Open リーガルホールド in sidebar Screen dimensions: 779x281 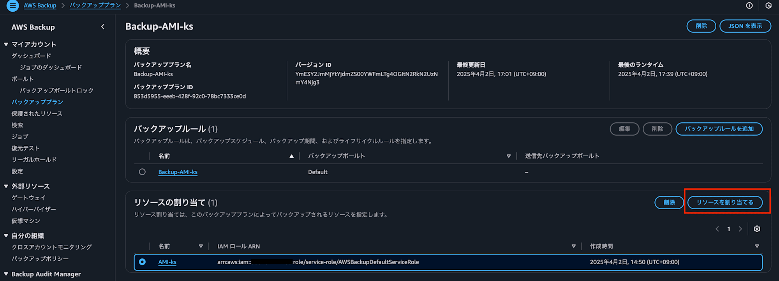[34, 159]
